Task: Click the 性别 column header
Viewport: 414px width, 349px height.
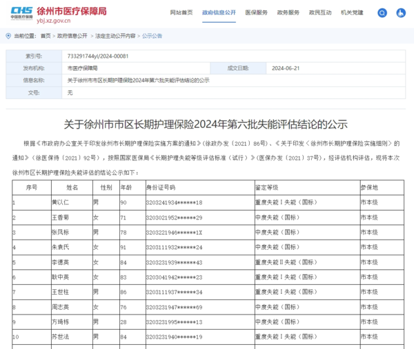Action: (x=106, y=187)
